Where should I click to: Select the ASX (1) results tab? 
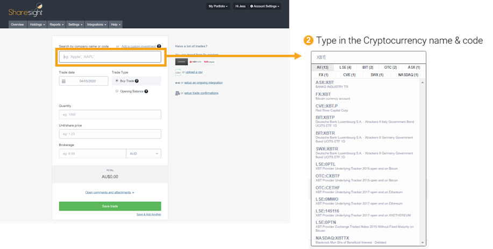tap(414, 68)
